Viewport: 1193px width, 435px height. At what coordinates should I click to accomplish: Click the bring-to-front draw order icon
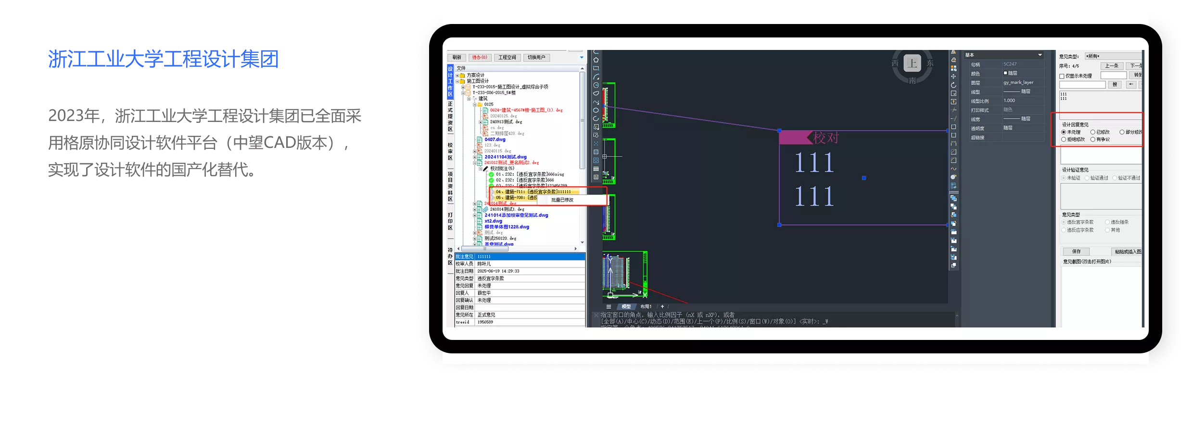(x=953, y=198)
